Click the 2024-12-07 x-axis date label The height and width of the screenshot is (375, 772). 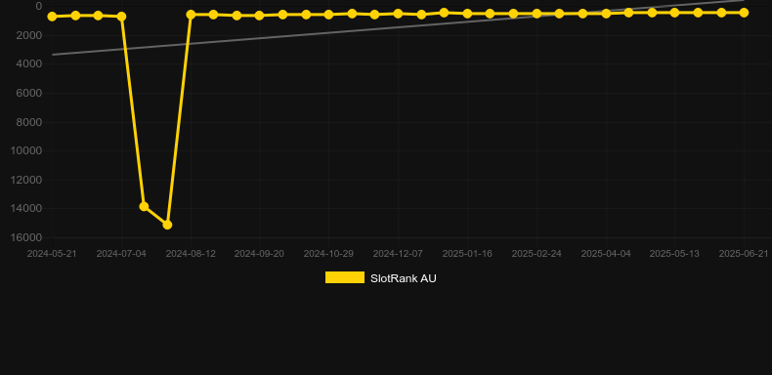[x=398, y=254]
